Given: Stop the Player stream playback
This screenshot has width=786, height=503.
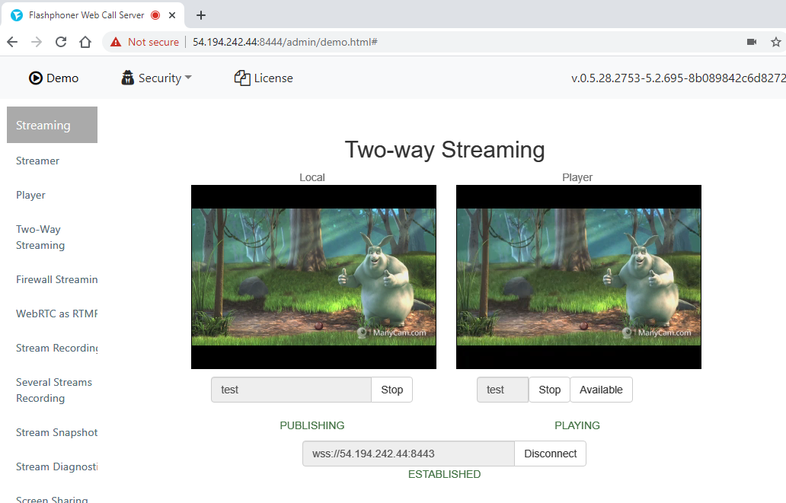Looking at the screenshot, I should pyautogui.click(x=549, y=390).
